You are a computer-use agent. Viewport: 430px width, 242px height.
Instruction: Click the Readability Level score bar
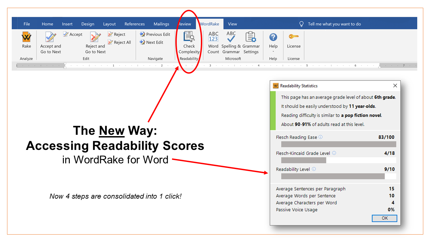339,176
